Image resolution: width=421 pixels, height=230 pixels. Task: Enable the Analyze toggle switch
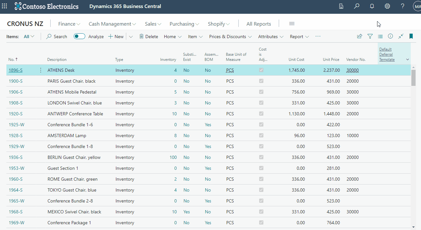pyautogui.click(x=79, y=36)
